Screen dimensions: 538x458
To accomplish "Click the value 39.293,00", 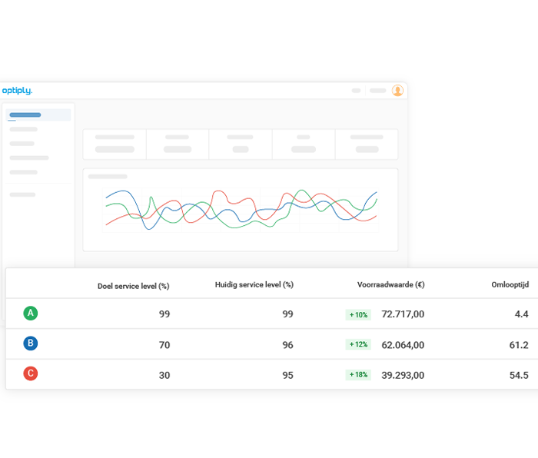I will click(403, 375).
